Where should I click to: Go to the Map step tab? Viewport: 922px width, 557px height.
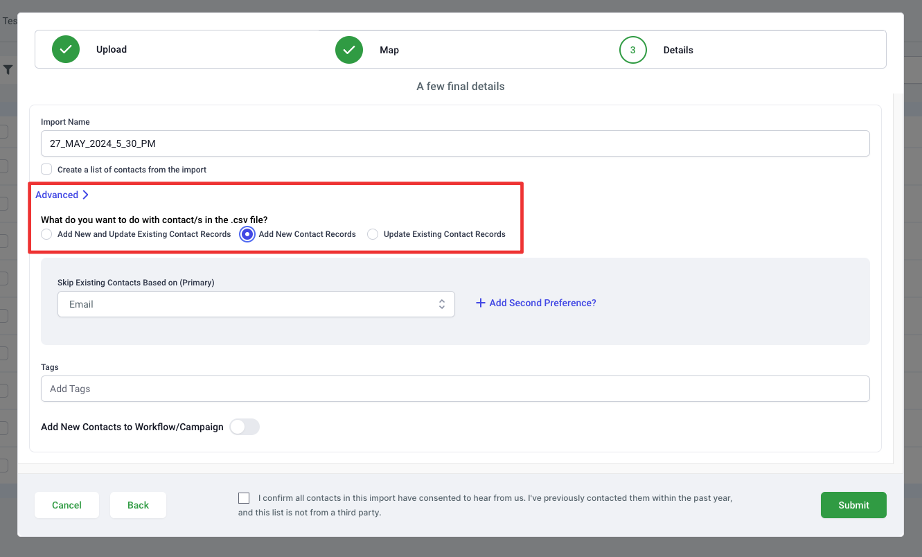pos(389,50)
